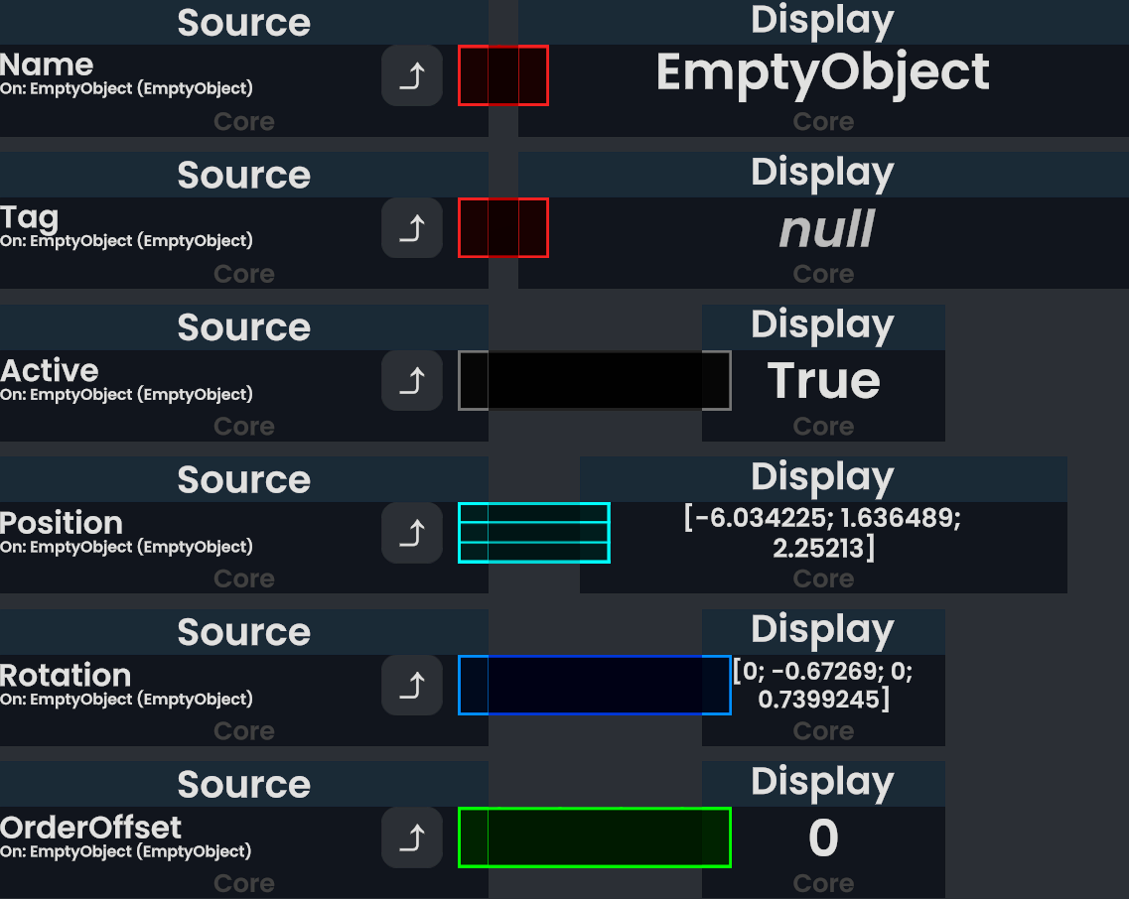Click the Source header above the Name field
Screen dimensions: 1129x899
click(x=243, y=23)
